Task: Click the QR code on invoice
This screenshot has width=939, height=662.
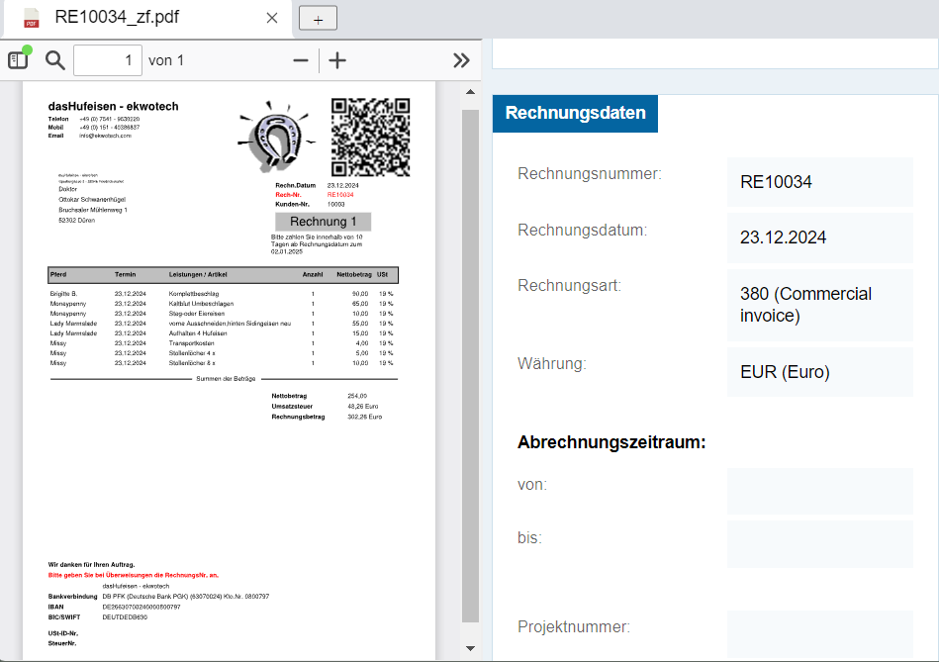Action: (370, 137)
